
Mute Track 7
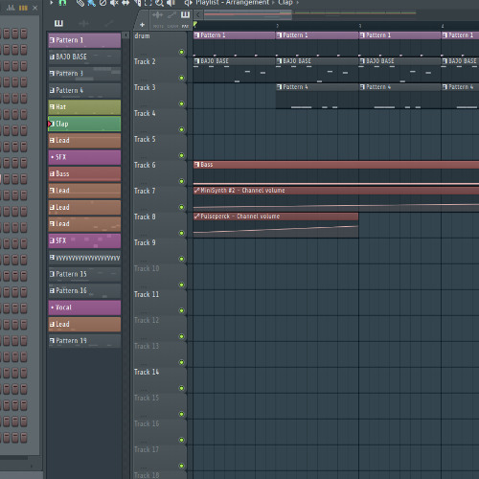pos(181,207)
